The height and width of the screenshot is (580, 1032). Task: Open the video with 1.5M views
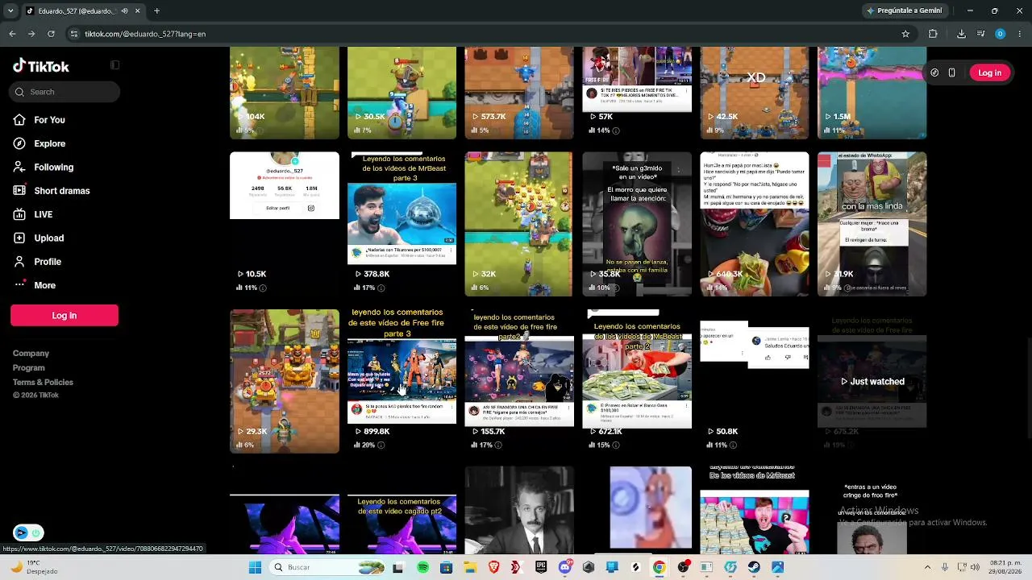(872, 93)
